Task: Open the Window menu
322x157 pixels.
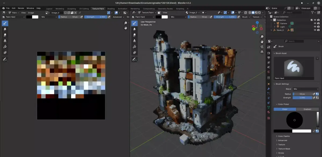Action: click(x=30, y=8)
